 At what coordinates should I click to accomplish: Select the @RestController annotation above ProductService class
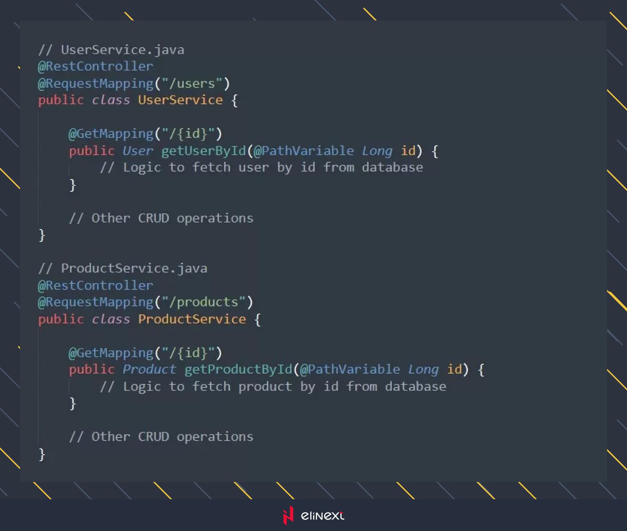tap(95, 285)
